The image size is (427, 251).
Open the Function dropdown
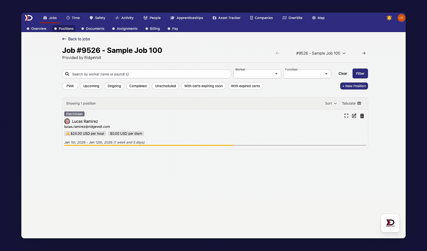(x=307, y=74)
